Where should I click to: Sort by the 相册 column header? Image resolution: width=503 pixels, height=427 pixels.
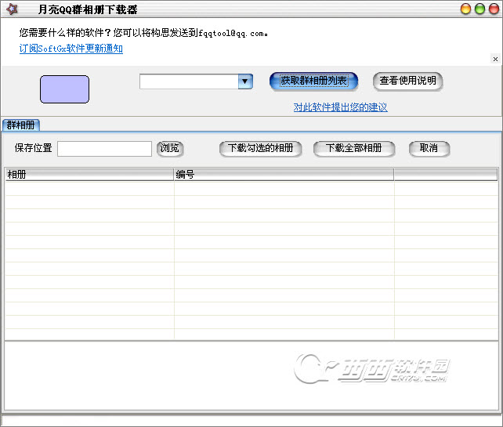[x=89, y=175]
